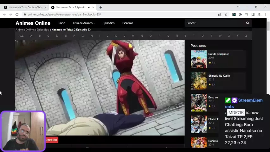Mute audio on the playing tab
The image size is (270, 152).
pyautogui.click(x=88, y=7)
